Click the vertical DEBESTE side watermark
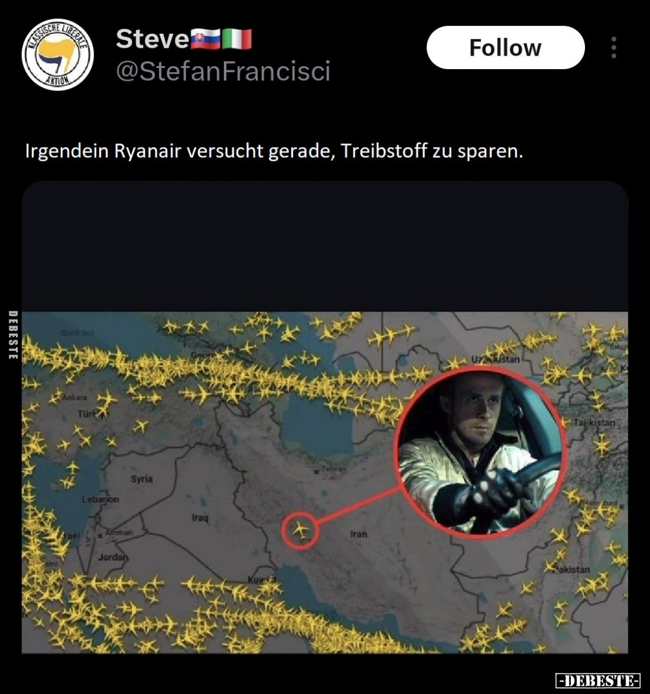Image resolution: width=650 pixels, height=694 pixels. point(13,335)
